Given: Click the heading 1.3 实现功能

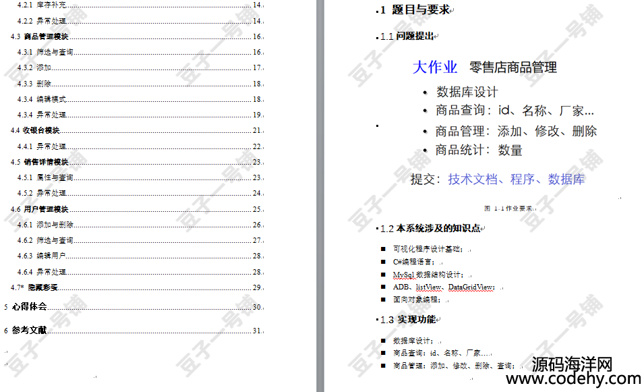Looking at the screenshot, I should point(408,320).
